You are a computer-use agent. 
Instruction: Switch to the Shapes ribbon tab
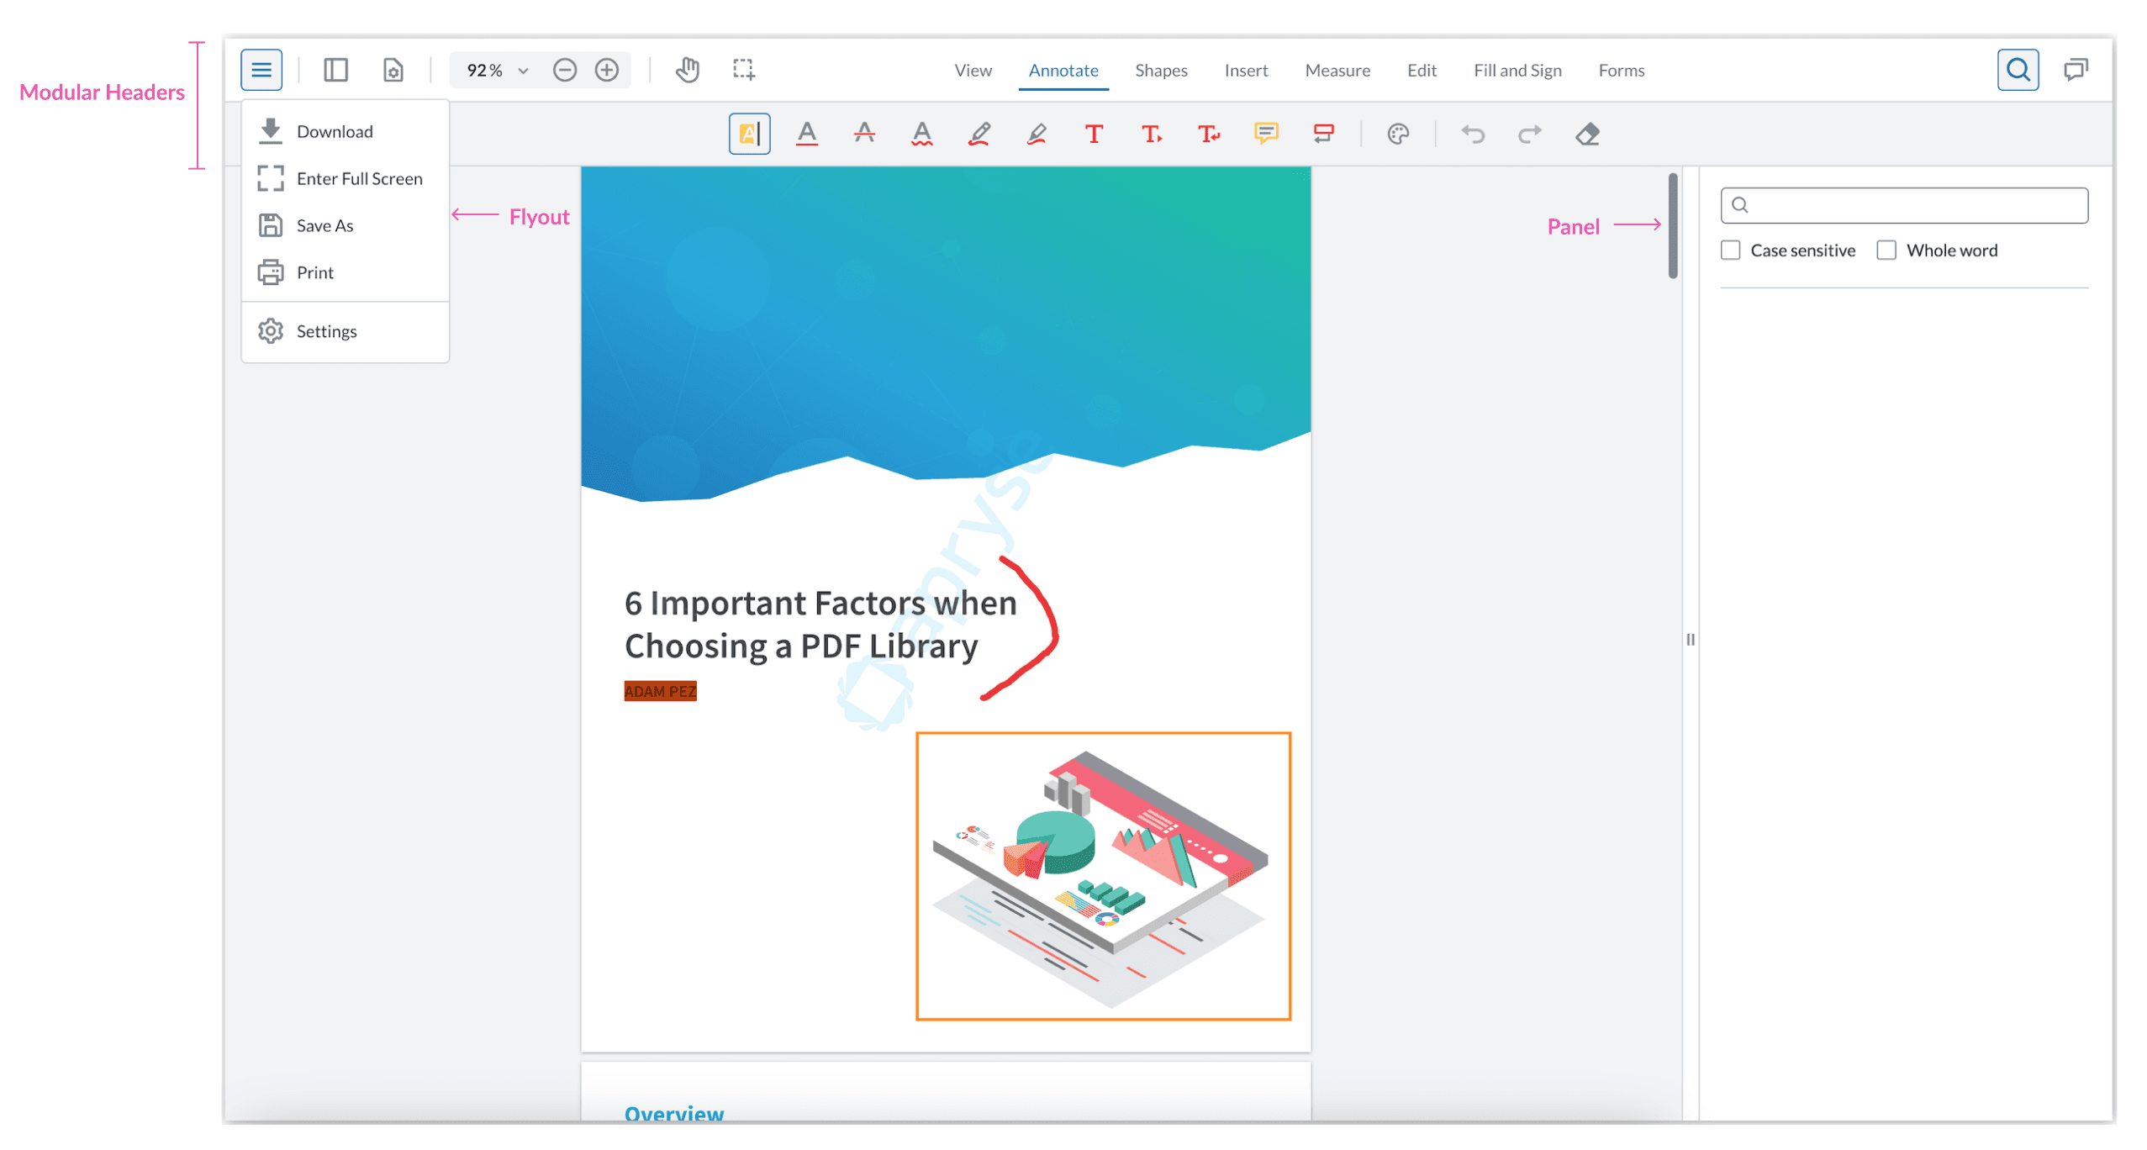coord(1160,71)
